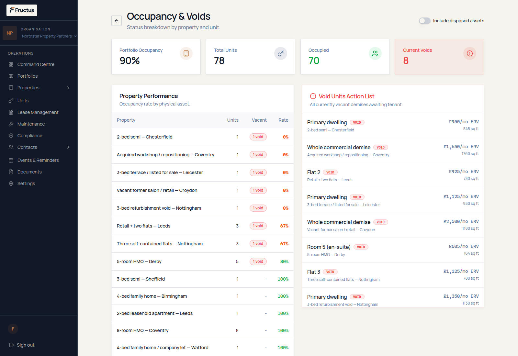Select the Room 5 (en-suite) void unit
Image resolution: width=518 pixels, height=356 pixels.
pyautogui.click(x=393, y=250)
